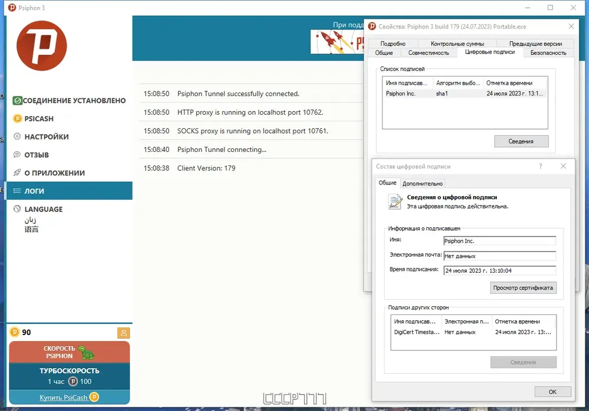Select the Цифровые подписи tab
The image size is (589, 411).
(x=490, y=52)
